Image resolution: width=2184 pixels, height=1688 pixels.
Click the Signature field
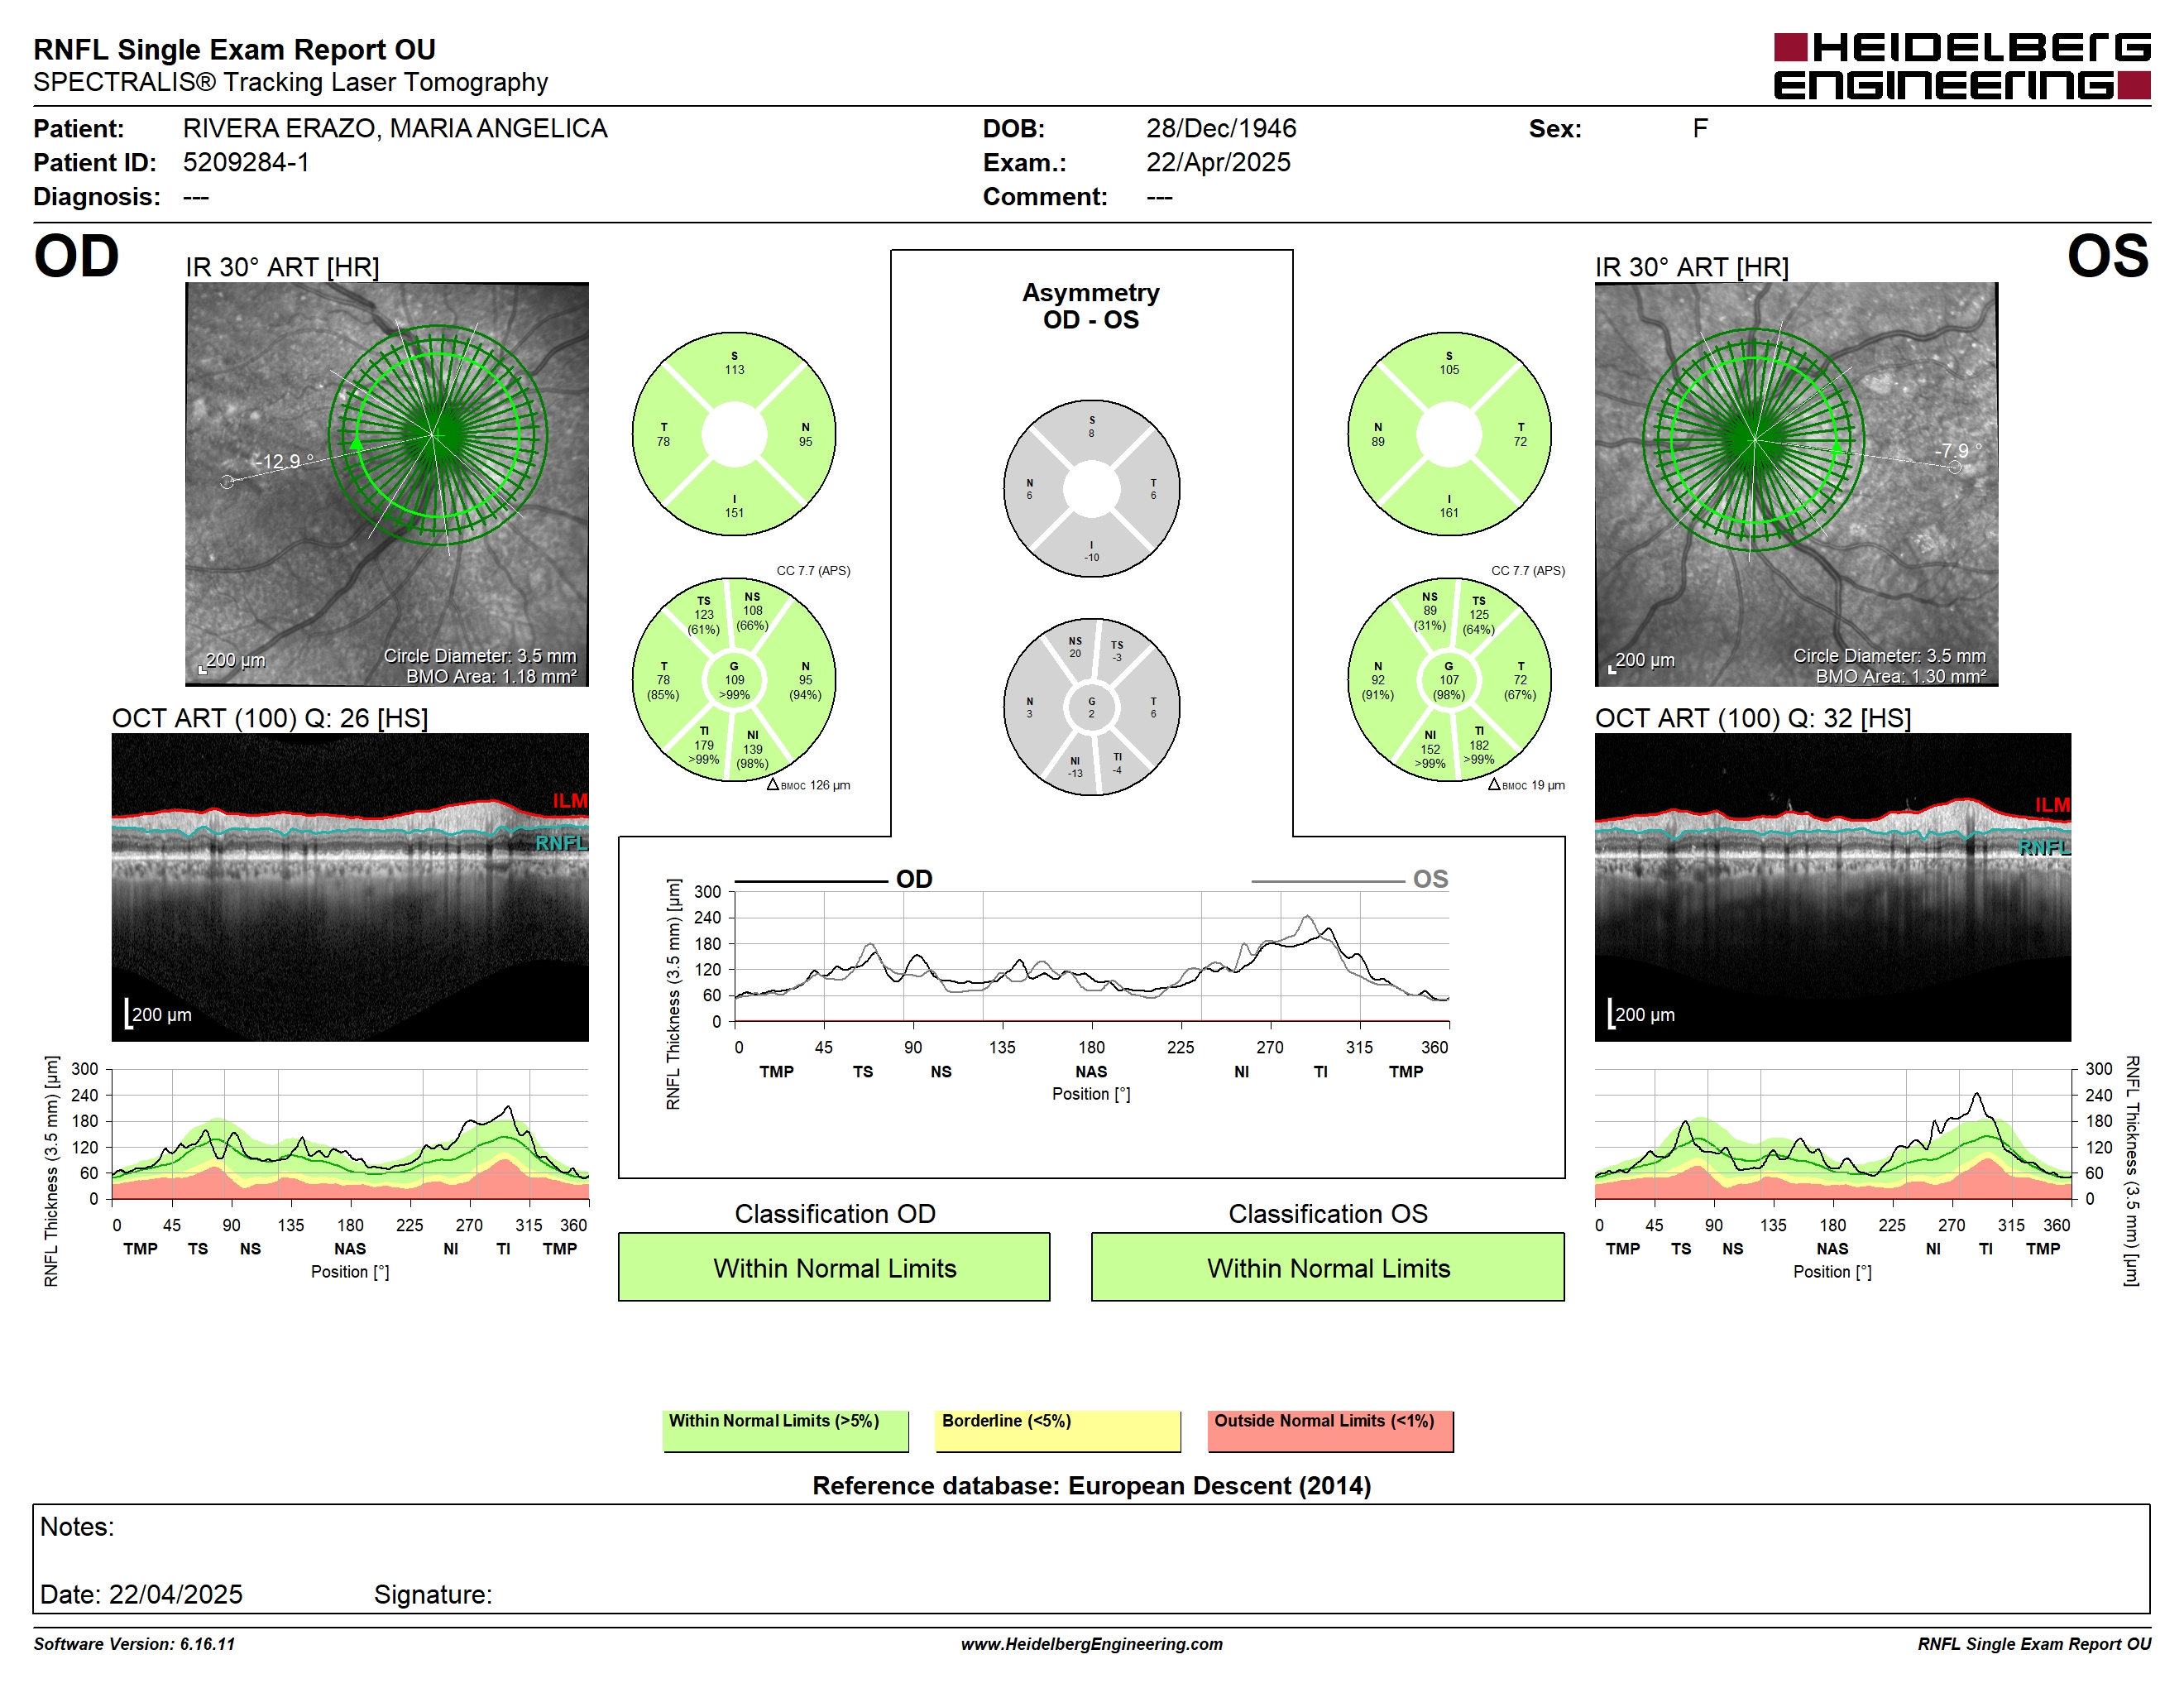coord(433,1595)
